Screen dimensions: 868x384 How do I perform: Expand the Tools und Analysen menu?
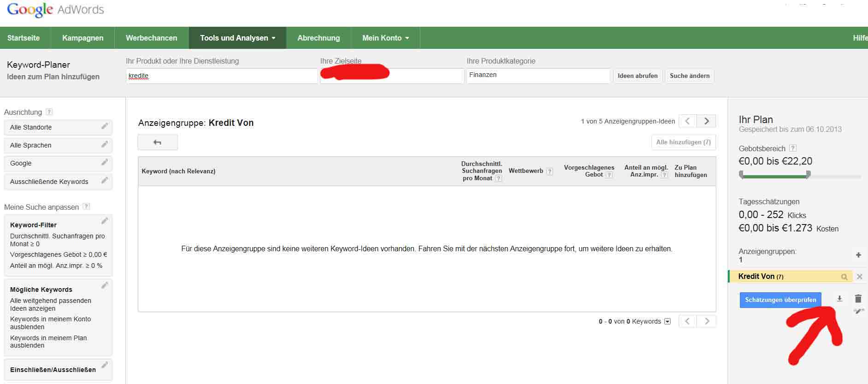237,38
